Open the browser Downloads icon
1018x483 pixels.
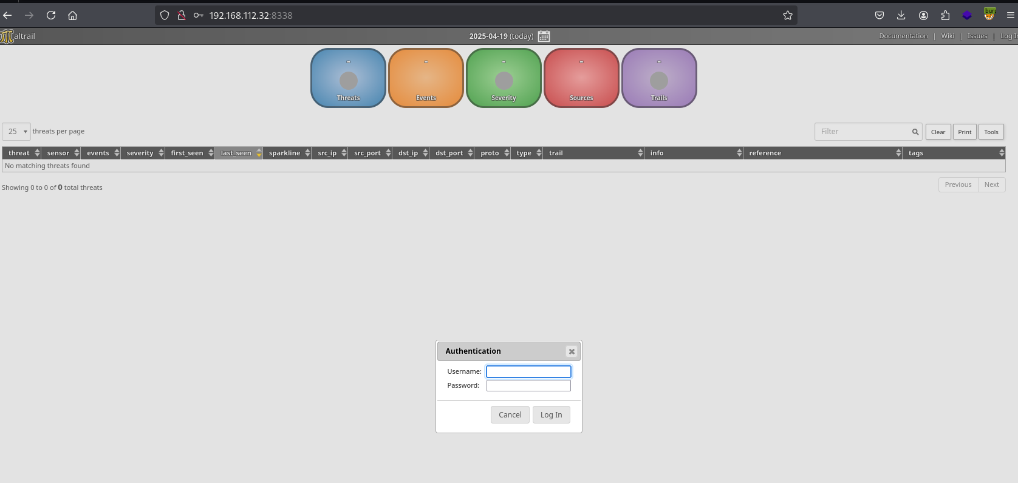click(x=901, y=15)
